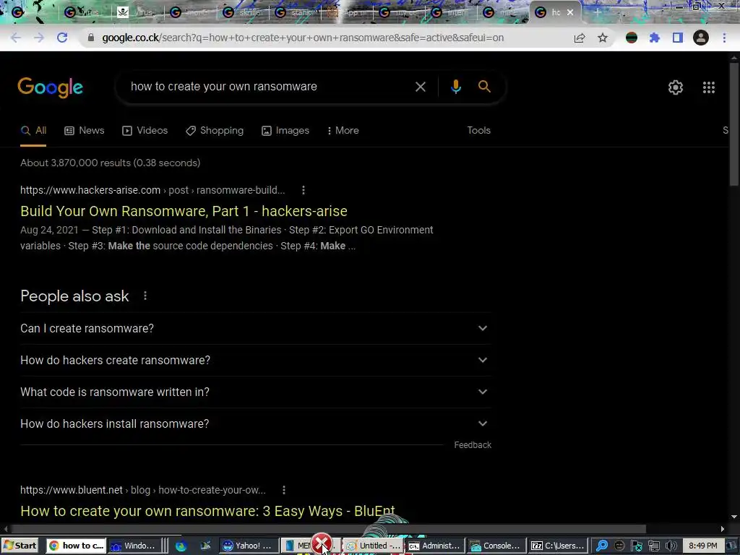Click the vertical scrollbar thumb
Screen dimensions: 740x555
(734, 124)
